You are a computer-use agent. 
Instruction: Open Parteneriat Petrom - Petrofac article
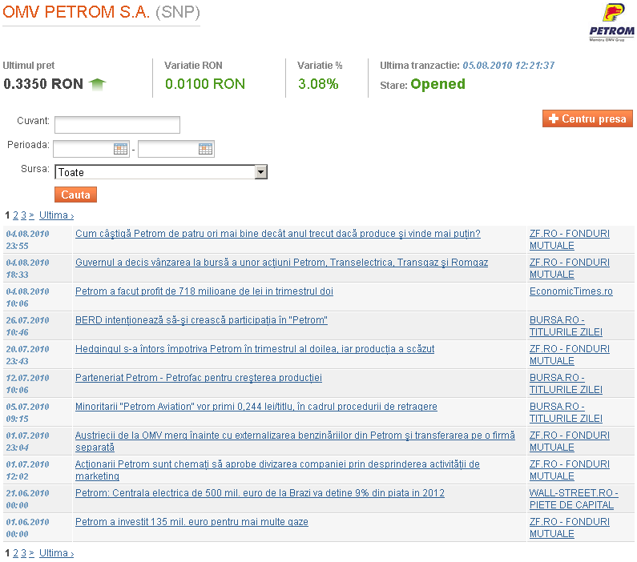click(x=198, y=378)
